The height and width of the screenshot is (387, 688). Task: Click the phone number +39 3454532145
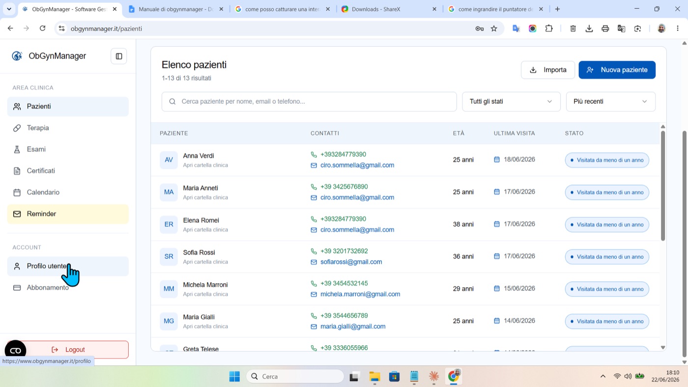click(x=344, y=284)
